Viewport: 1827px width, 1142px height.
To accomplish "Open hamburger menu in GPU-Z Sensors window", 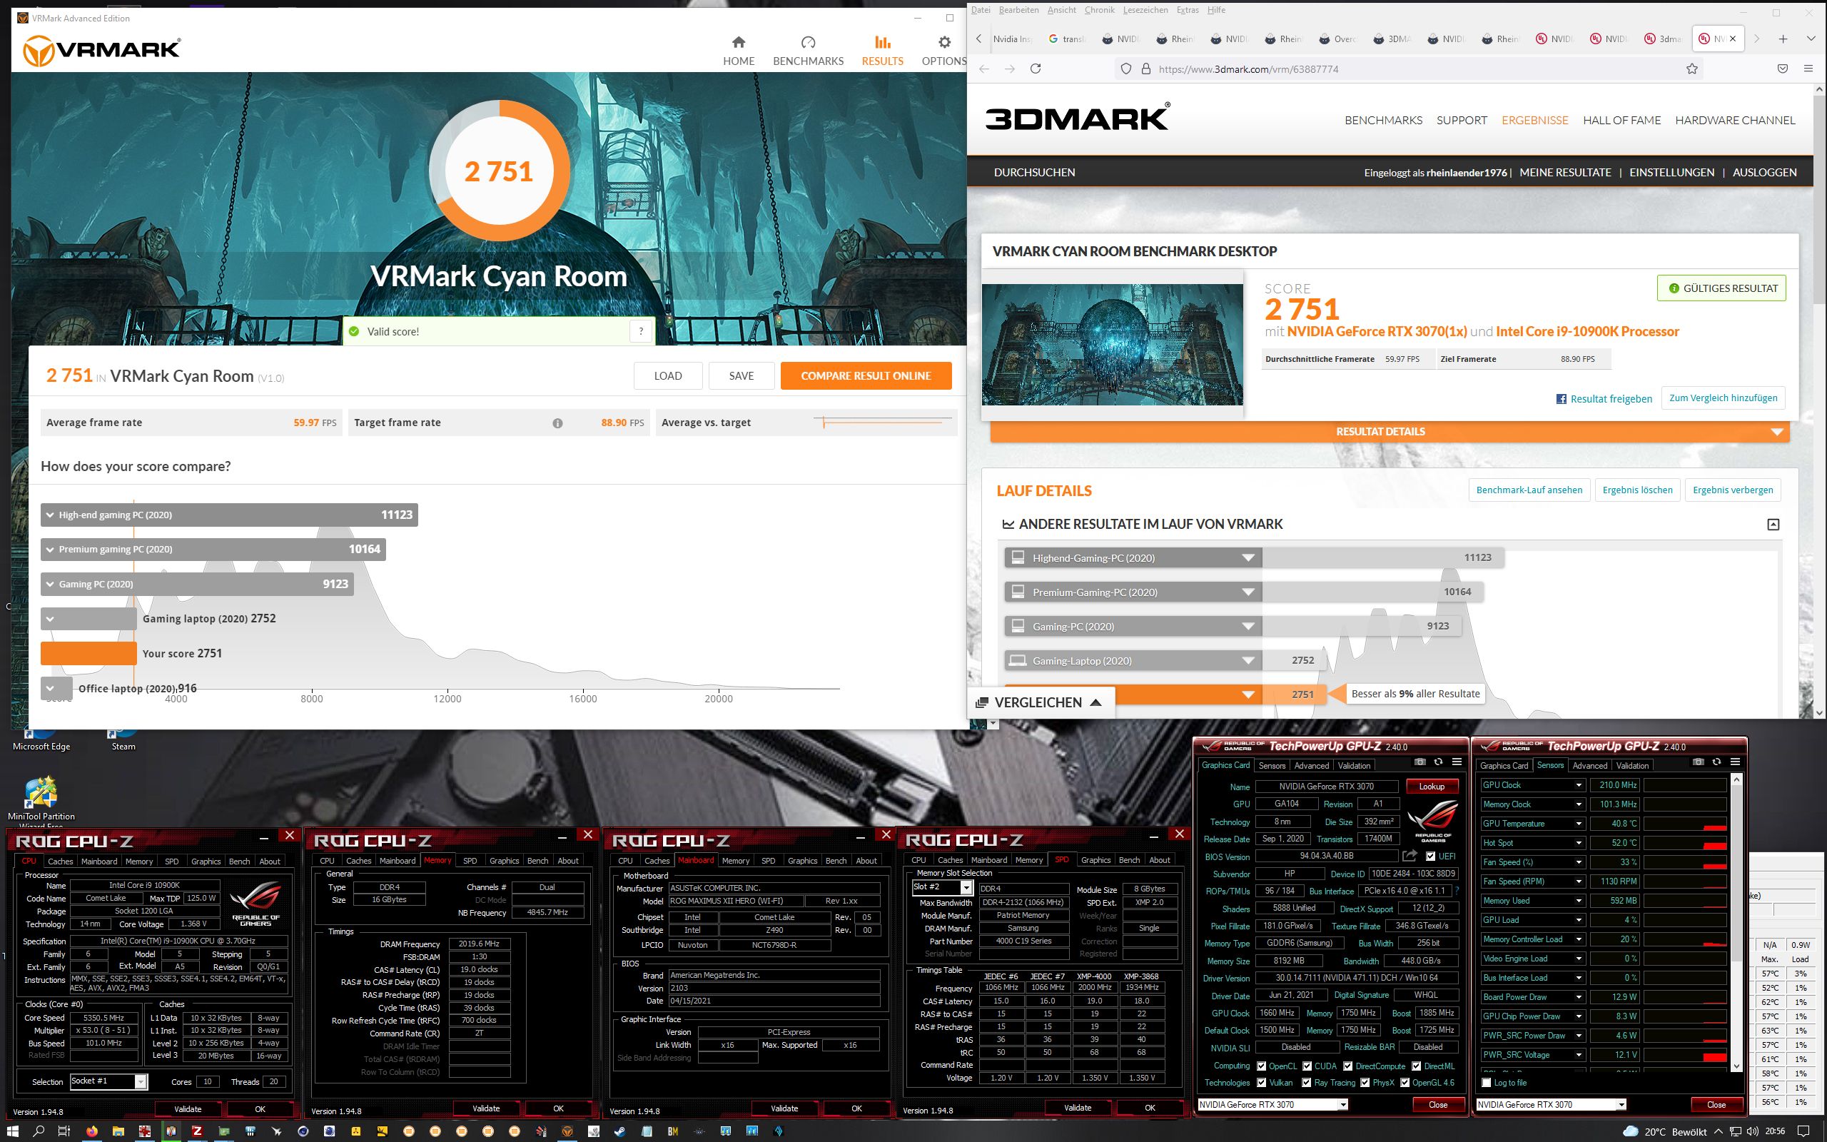I will click(x=1735, y=762).
